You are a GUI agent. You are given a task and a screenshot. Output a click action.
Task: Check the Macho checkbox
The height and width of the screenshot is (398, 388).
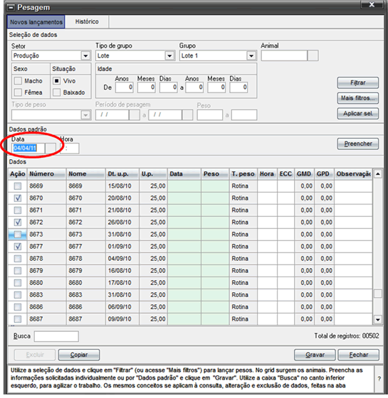tap(18, 81)
